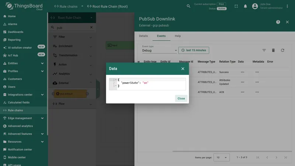Open Items per page dropdown

coord(222,158)
